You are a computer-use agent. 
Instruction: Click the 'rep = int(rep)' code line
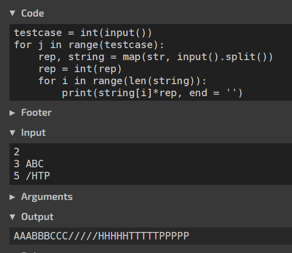(80, 69)
